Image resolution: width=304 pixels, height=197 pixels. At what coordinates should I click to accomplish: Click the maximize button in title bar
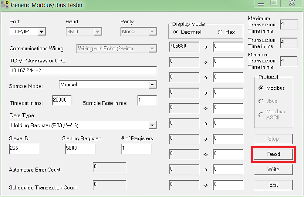[x=274, y=3]
